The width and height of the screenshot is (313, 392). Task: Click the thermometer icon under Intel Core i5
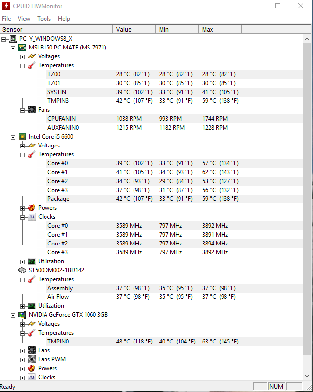[32, 154]
